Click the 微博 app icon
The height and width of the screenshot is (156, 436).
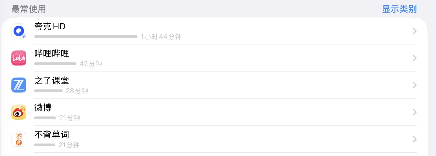coord(19,112)
